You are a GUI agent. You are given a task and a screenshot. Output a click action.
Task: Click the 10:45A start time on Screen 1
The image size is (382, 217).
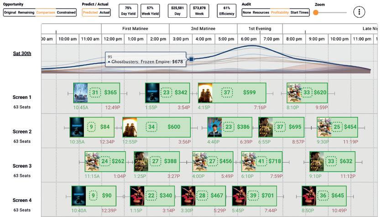pos(81,107)
